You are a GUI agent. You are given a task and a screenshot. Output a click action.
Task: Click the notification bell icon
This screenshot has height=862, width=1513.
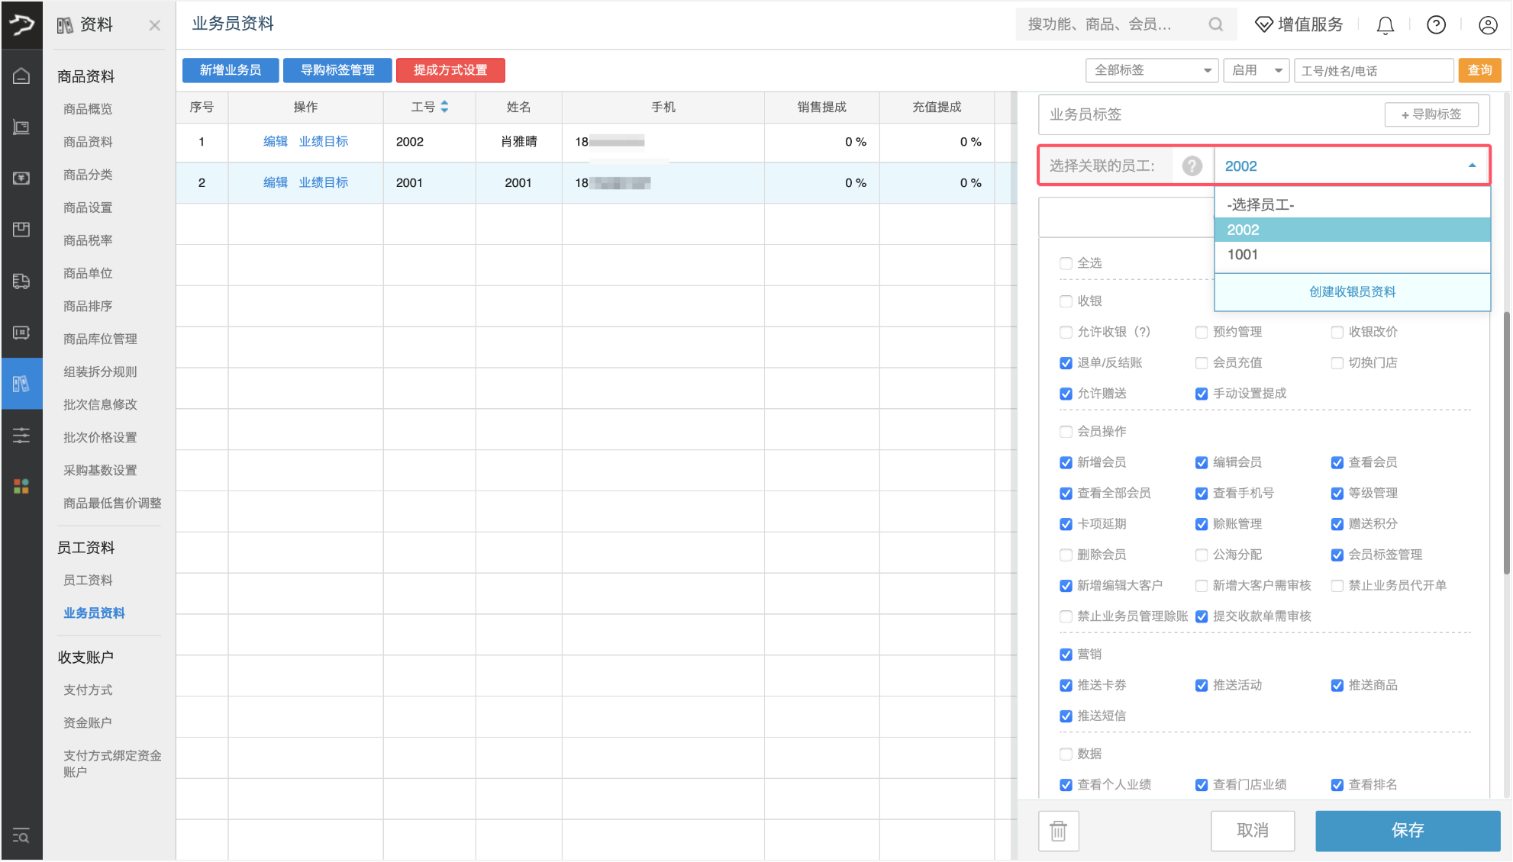tap(1385, 25)
